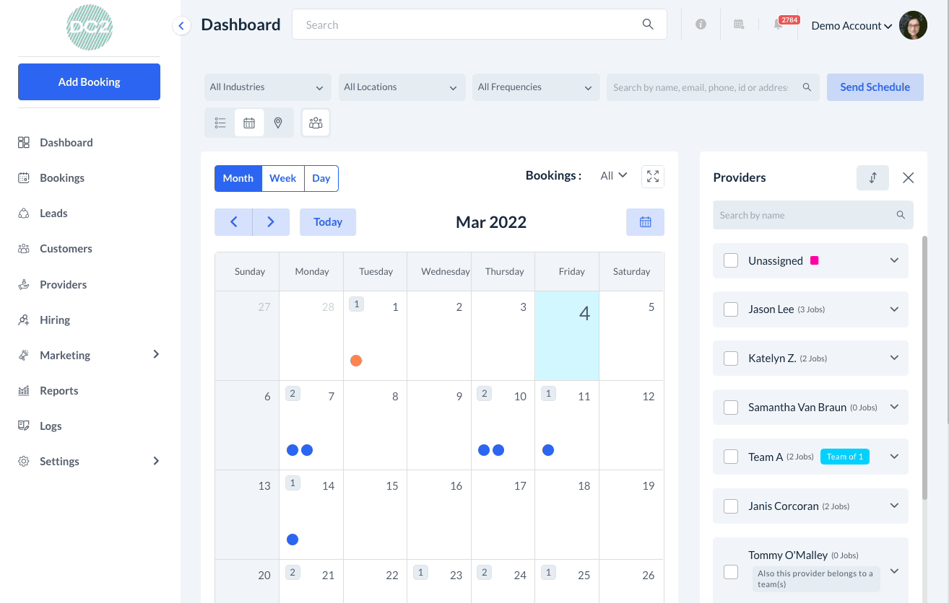This screenshot has width=949, height=603.
Task: Expand Samantha Van Braun's row chevron
Action: click(x=894, y=408)
